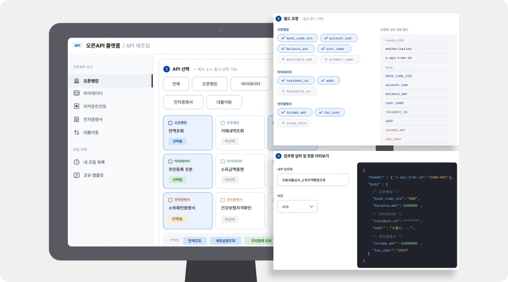Click the 공유 템플릿 icon
The height and width of the screenshot is (282, 508).
77,175
